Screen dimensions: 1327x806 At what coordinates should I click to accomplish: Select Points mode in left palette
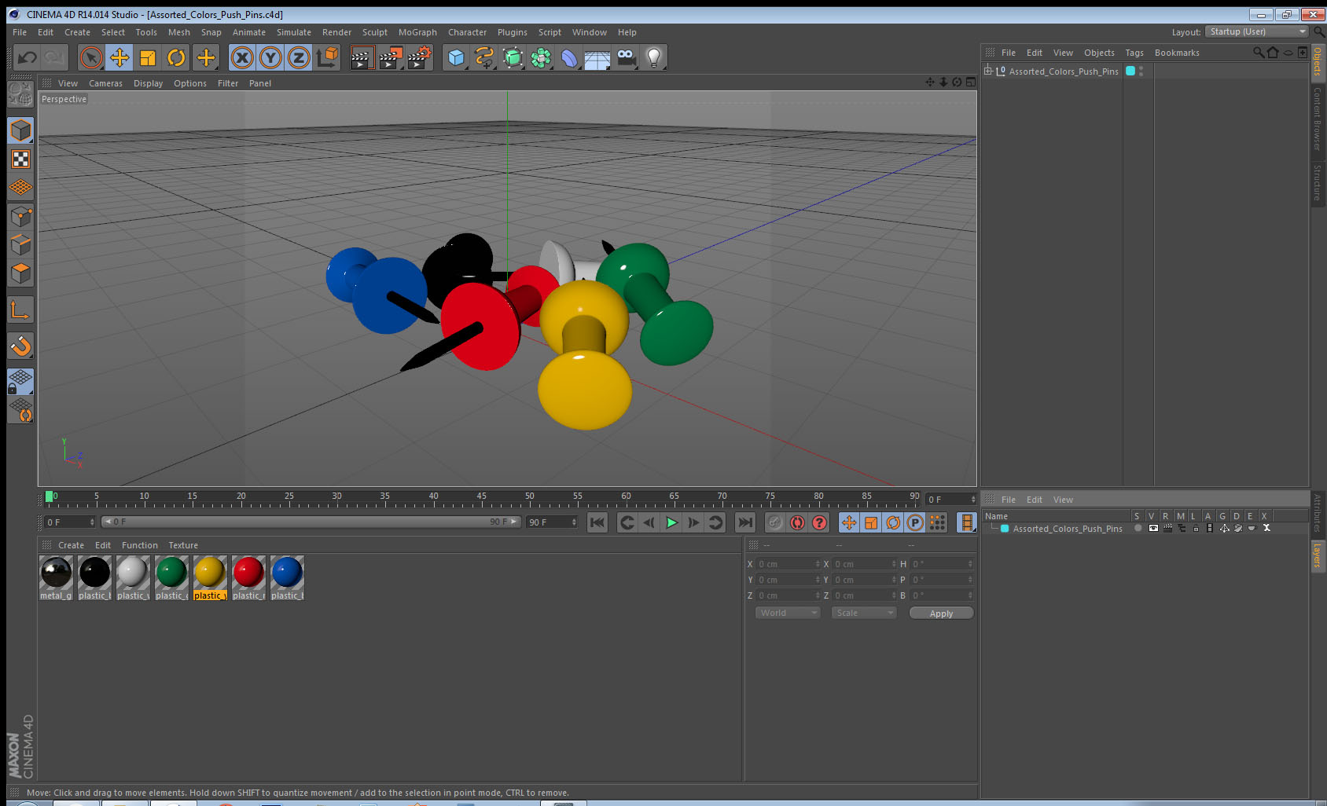point(20,217)
